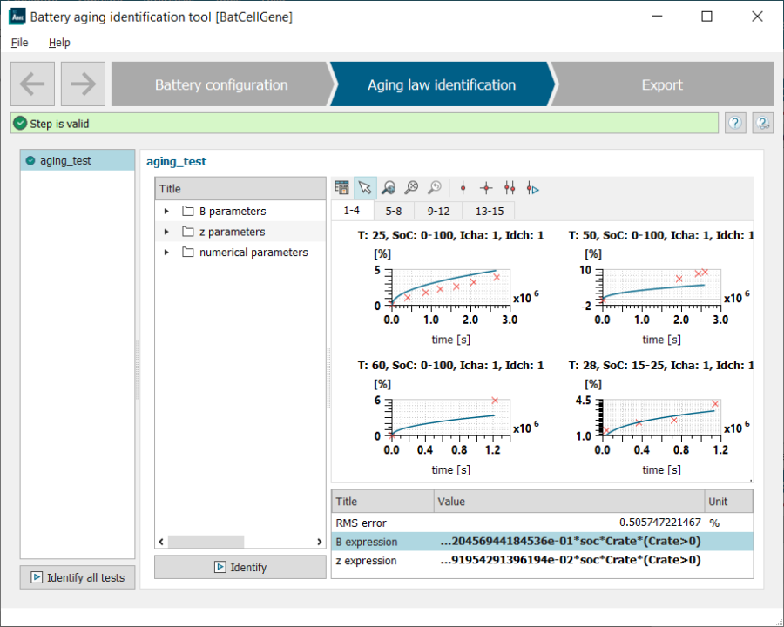Viewport: 784px width, 627px height.
Task: Click the demo help icon with glasses
Action: [762, 123]
